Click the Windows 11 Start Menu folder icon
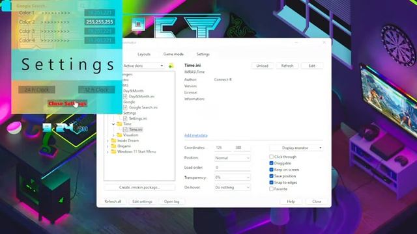417x234 pixels. pos(113,151)
